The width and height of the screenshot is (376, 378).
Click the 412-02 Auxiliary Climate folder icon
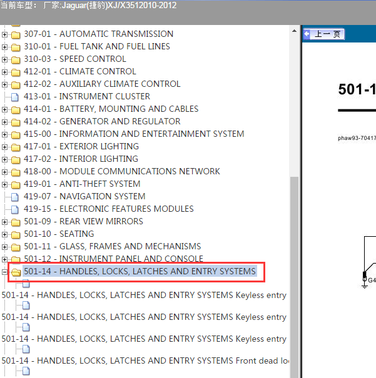tap(16, 85)
